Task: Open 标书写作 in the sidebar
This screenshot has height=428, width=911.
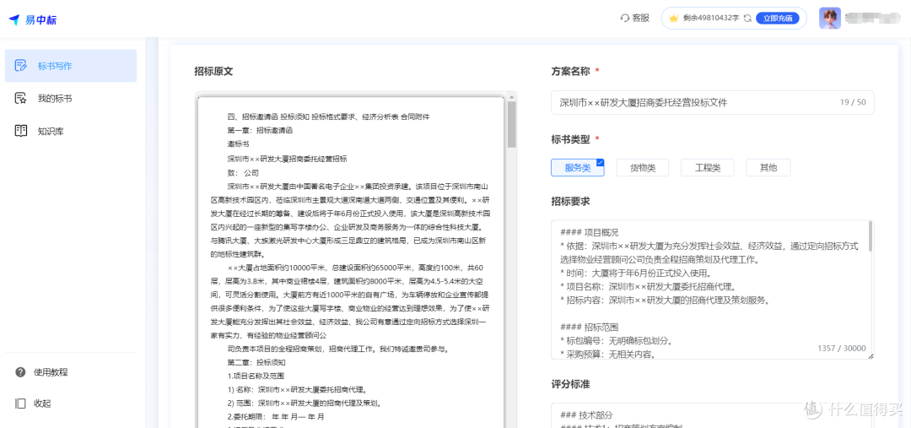Action: coord(71,66)
